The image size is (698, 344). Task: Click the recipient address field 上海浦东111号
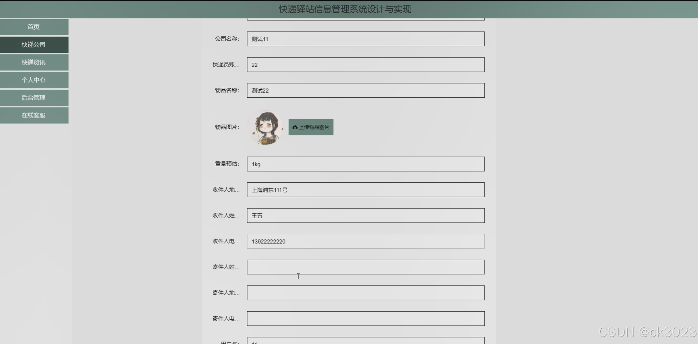pyautogui.click(x=365, y=190)
